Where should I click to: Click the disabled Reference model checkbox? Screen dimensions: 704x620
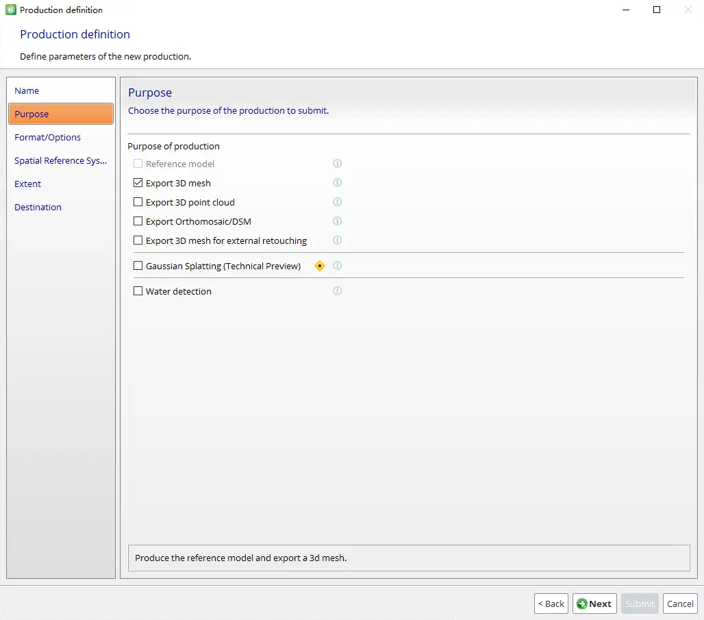point(138,164)
